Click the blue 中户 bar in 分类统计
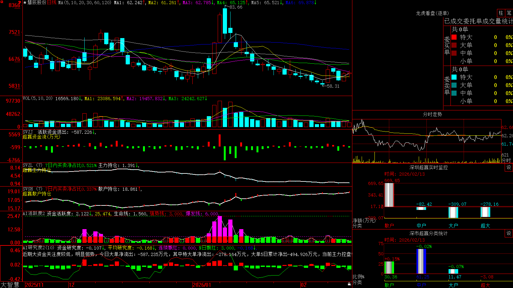The image size is (513, 288). (421, 261)
